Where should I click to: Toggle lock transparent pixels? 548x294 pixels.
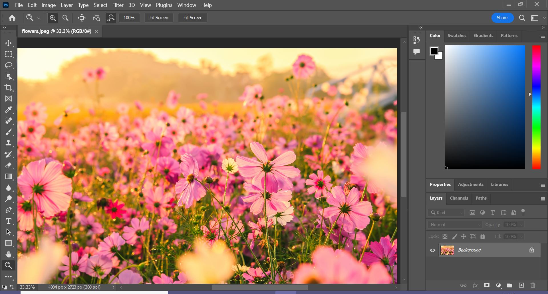point(445,236)
